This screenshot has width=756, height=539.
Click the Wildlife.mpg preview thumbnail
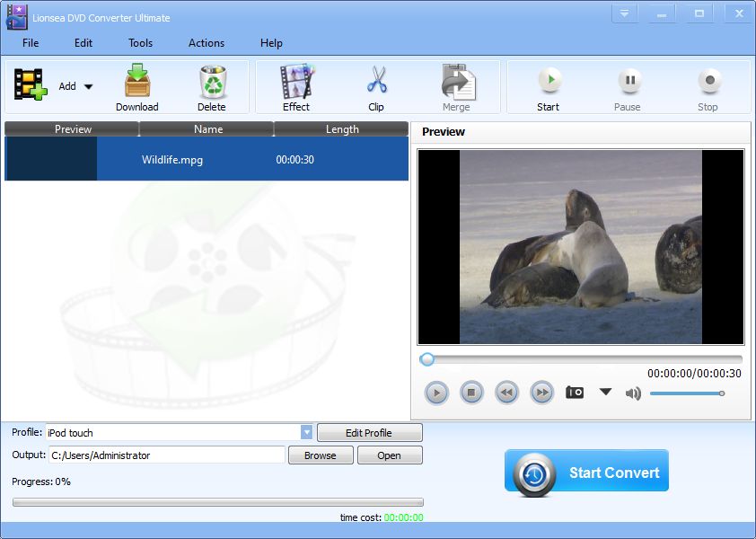[50, 159]
